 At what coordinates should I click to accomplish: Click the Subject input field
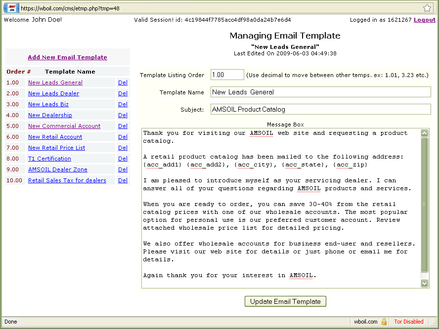point(320,109)
